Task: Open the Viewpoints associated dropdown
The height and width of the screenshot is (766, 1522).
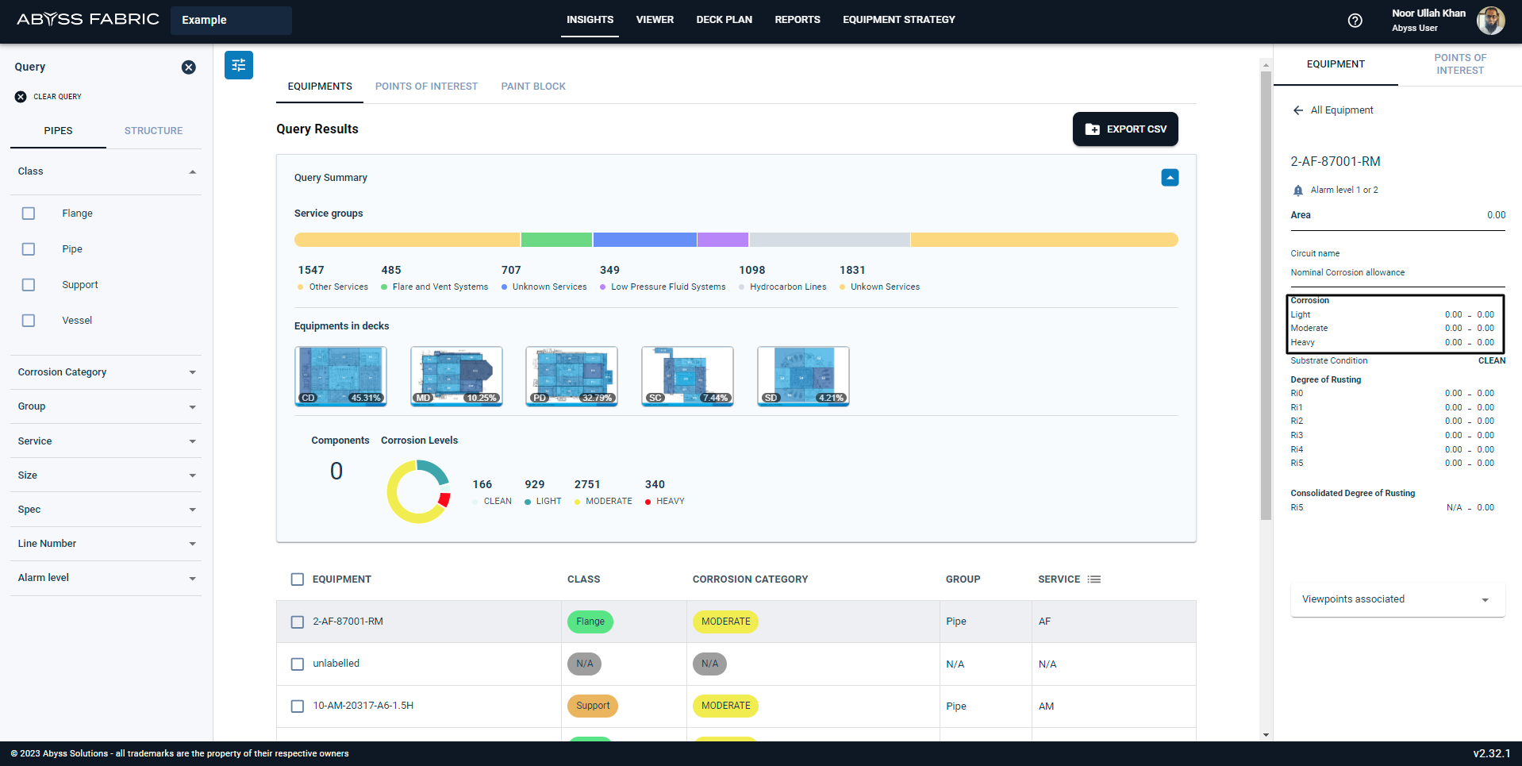Action: point(1397,599)
